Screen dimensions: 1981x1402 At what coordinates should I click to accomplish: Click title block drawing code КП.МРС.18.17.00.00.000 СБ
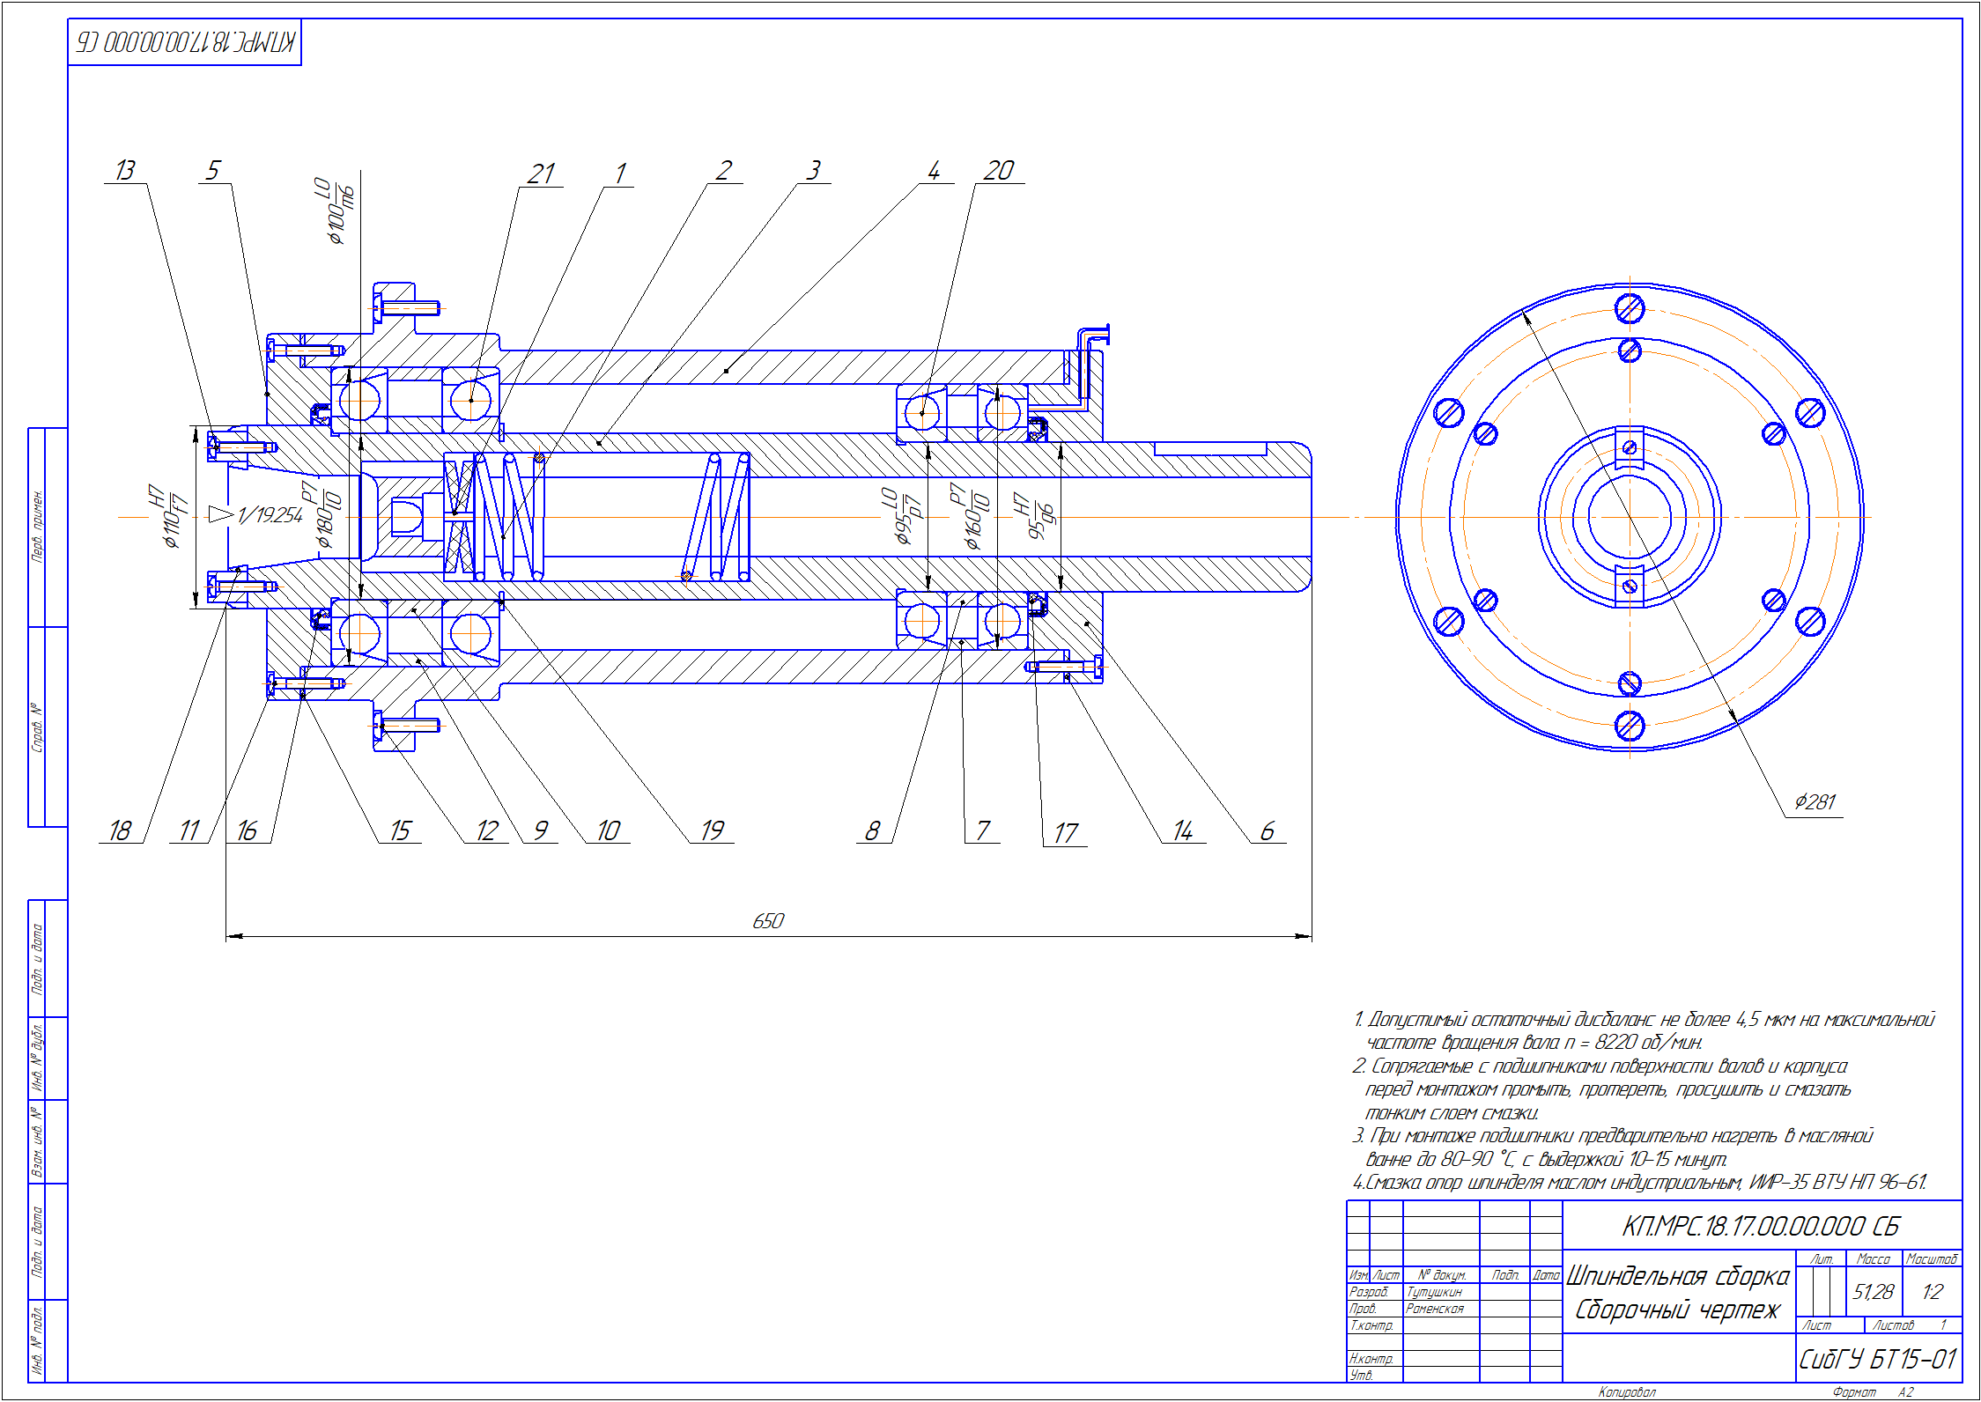click(1761, 1226)
